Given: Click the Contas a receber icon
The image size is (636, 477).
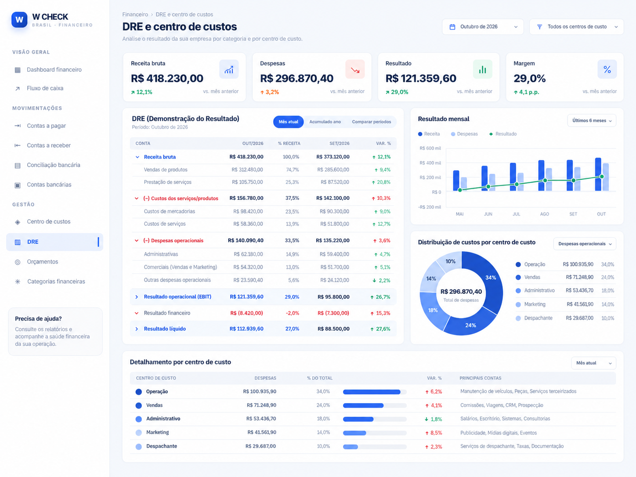Looking at the screenshot, I should 18,145.
